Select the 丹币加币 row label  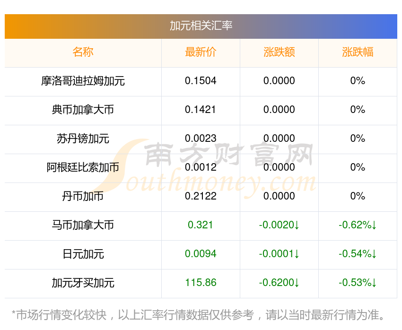[x=83, y=196]
